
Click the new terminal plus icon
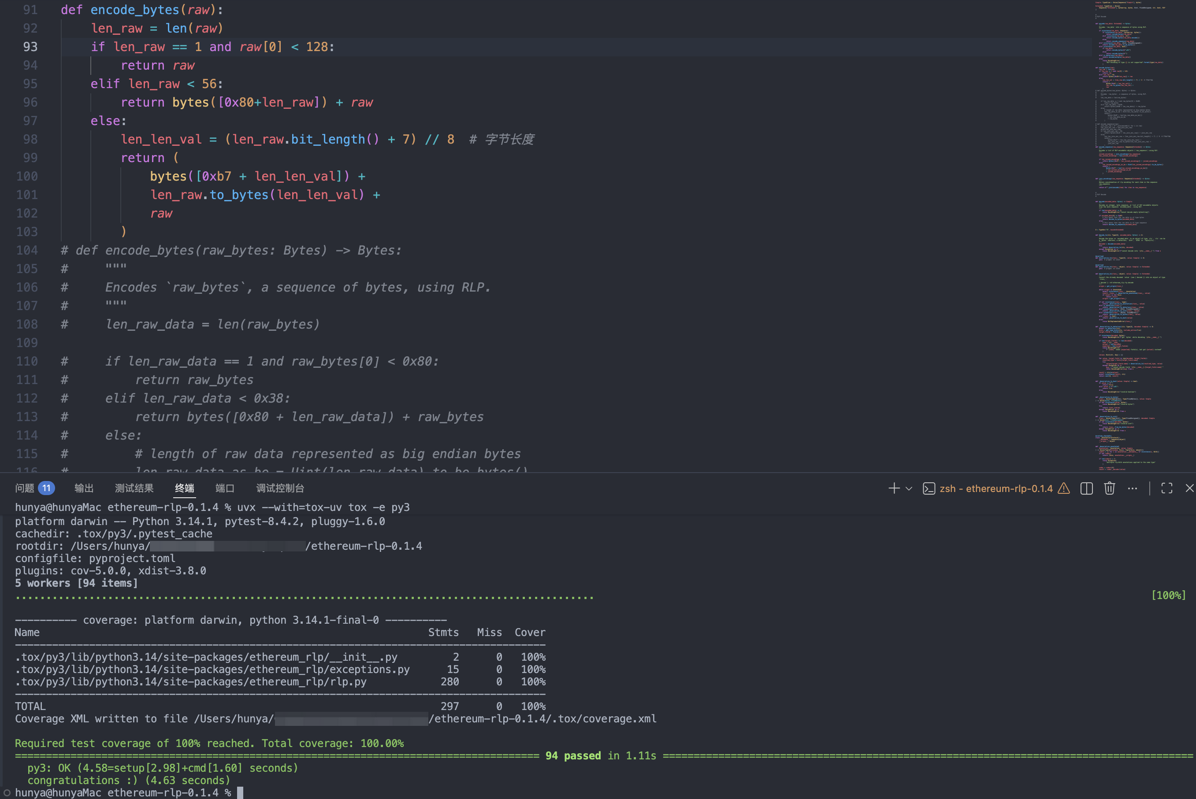coord(893,488)
